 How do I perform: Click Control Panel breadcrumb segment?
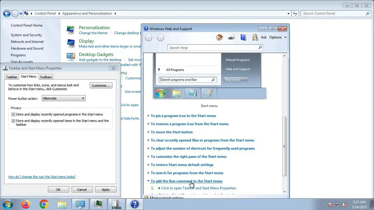pos(45,13)
